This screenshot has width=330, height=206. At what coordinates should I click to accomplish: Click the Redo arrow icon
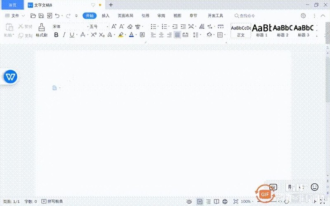coord(68,16)
